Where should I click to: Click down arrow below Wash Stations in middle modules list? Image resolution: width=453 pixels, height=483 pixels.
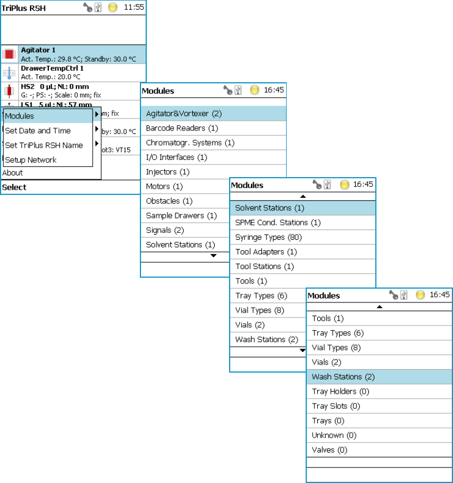click(303, 350)
